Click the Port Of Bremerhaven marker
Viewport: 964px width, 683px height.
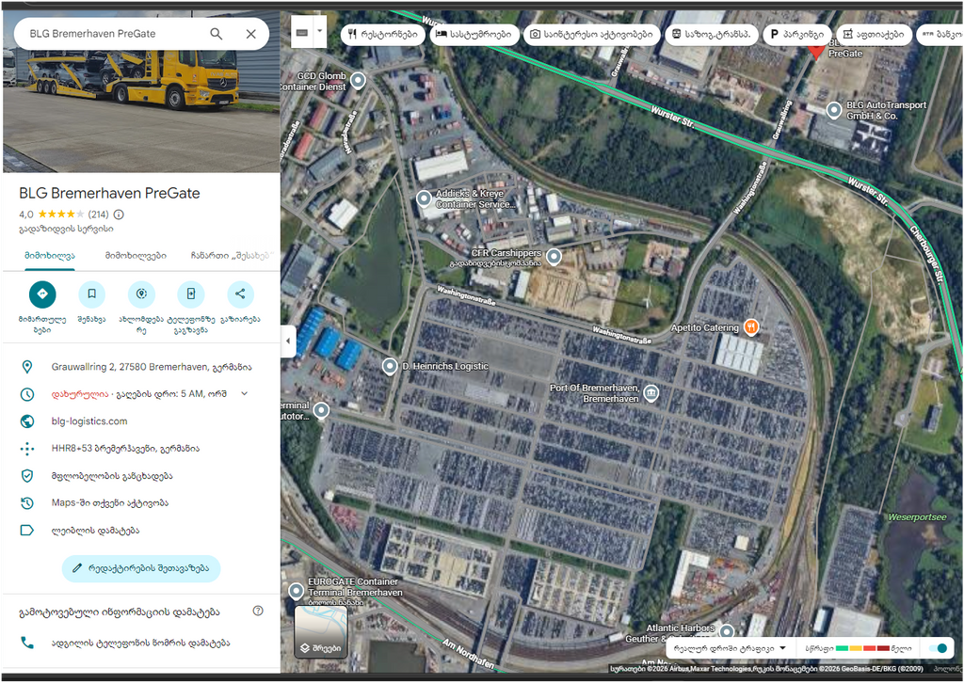point(651,393)
